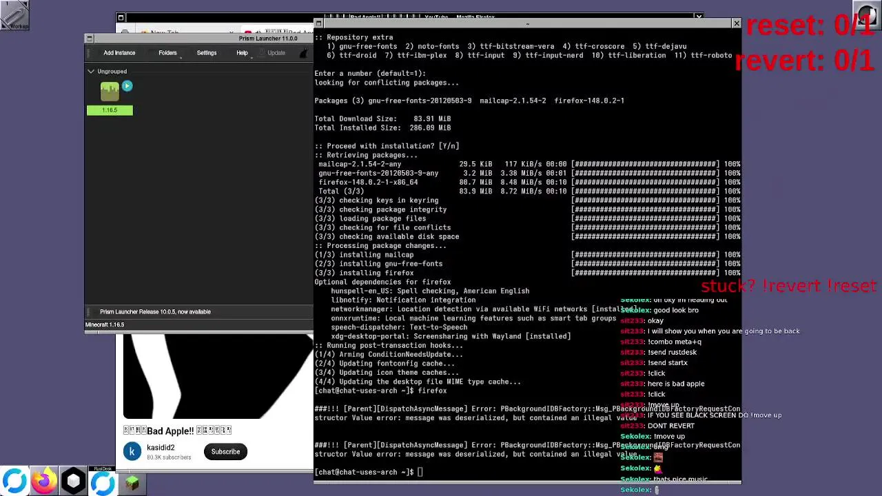Open the Prism Launcher cube dock icon

[x=73, y=482]
